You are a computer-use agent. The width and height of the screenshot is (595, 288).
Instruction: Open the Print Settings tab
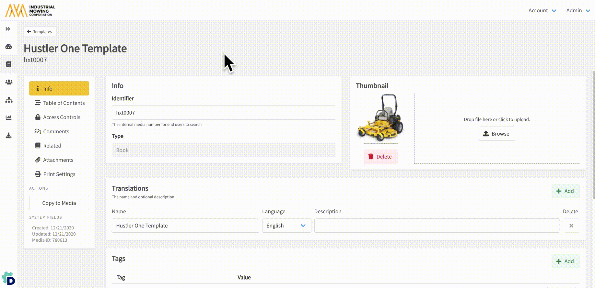coord(59,174)
